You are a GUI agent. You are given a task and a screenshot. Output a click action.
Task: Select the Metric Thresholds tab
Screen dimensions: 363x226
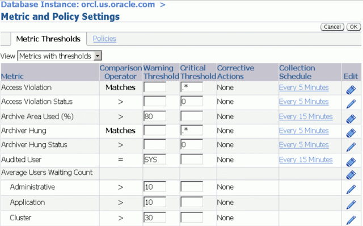tap(48, 39)
